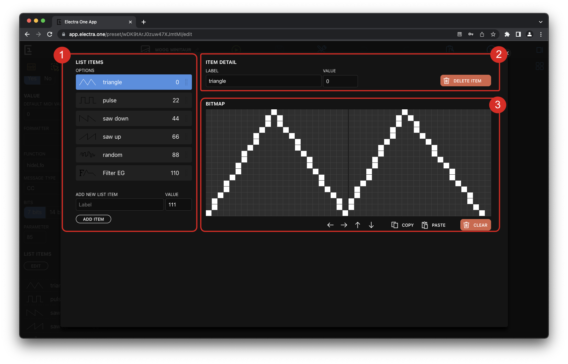Copy the current bitmap
Viewport: 568px width, 364px height.
coord(402,225)
